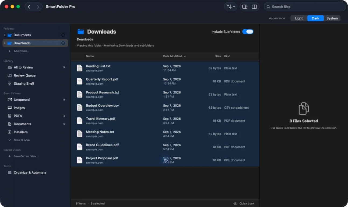Open the sort order dropdown
This screenshot has height=207, width=348.
point(230,7)
